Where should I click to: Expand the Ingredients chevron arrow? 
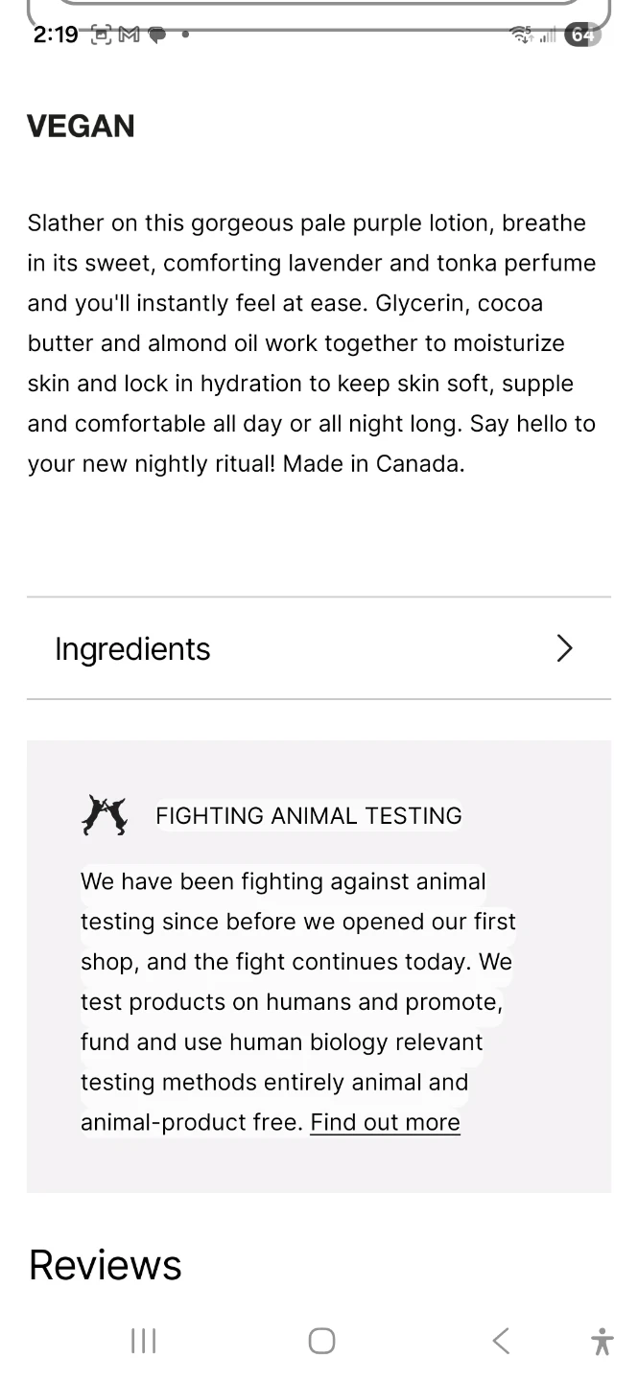click(564, 649)
